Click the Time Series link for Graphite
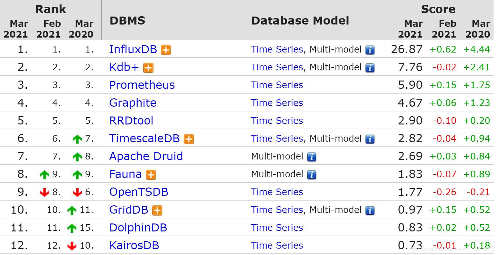 click(277, 103)
